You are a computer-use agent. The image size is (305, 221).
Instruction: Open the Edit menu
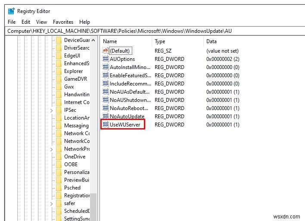pyautogui.click(x=26, y=22)
